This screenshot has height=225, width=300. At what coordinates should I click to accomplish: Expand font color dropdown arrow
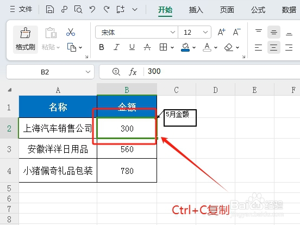coord(216,47)
